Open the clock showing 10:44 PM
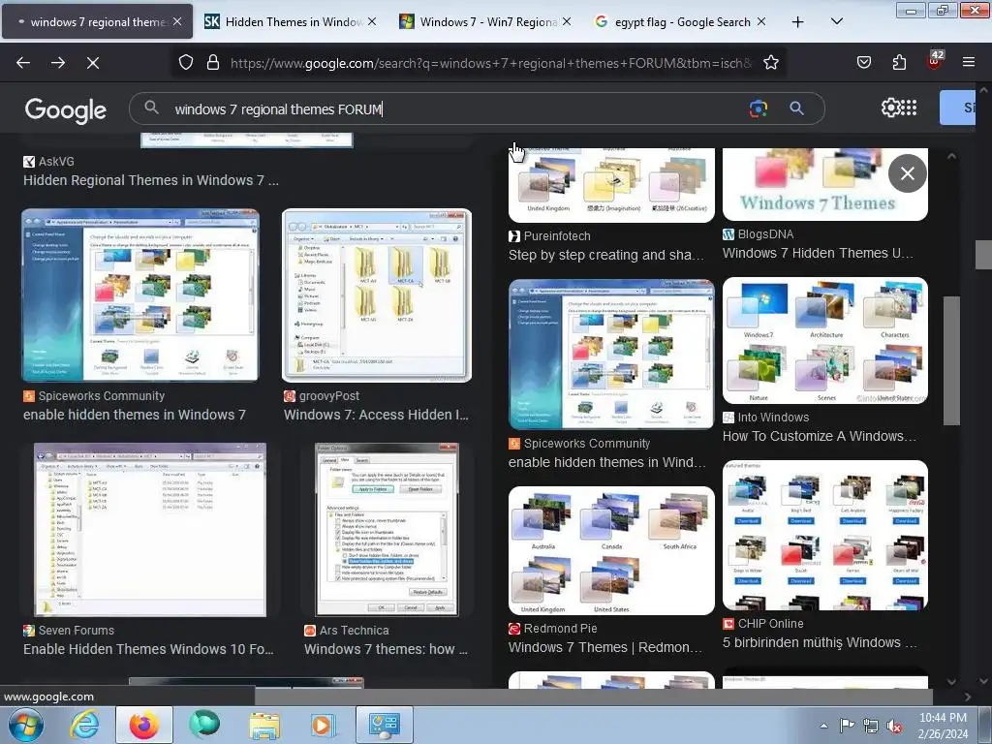Image resolution: width=992 pixels, height=744 pixels. click(x=943, y=726)
